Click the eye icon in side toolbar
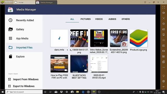Image resolution: width=167 pixels, height=94 pixels. point(164,24)
